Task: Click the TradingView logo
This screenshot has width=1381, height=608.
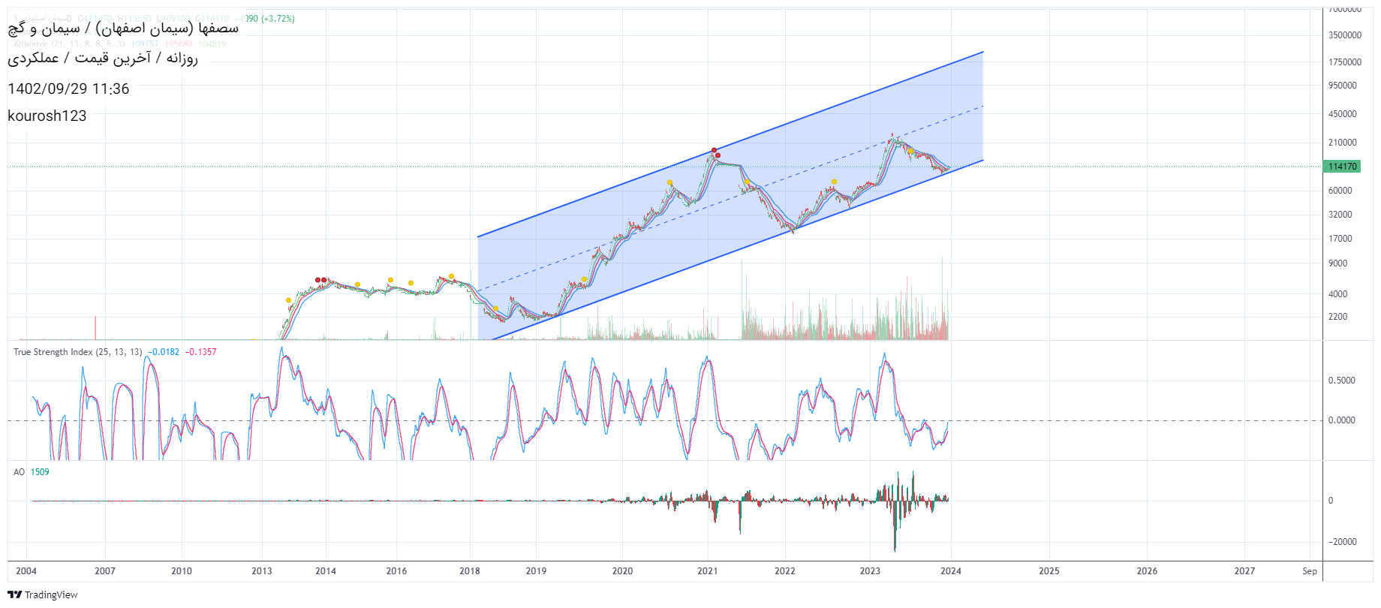Action: tap(43, 594)
